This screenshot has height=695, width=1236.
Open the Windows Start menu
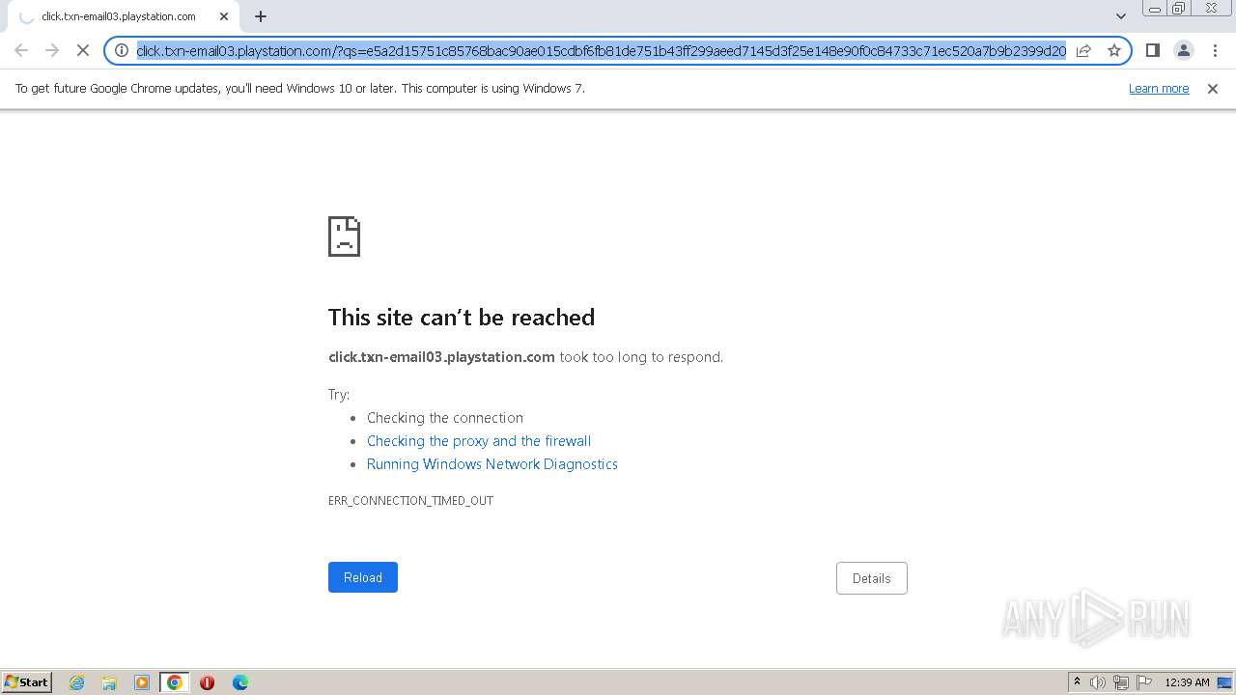tap(27, 682)
